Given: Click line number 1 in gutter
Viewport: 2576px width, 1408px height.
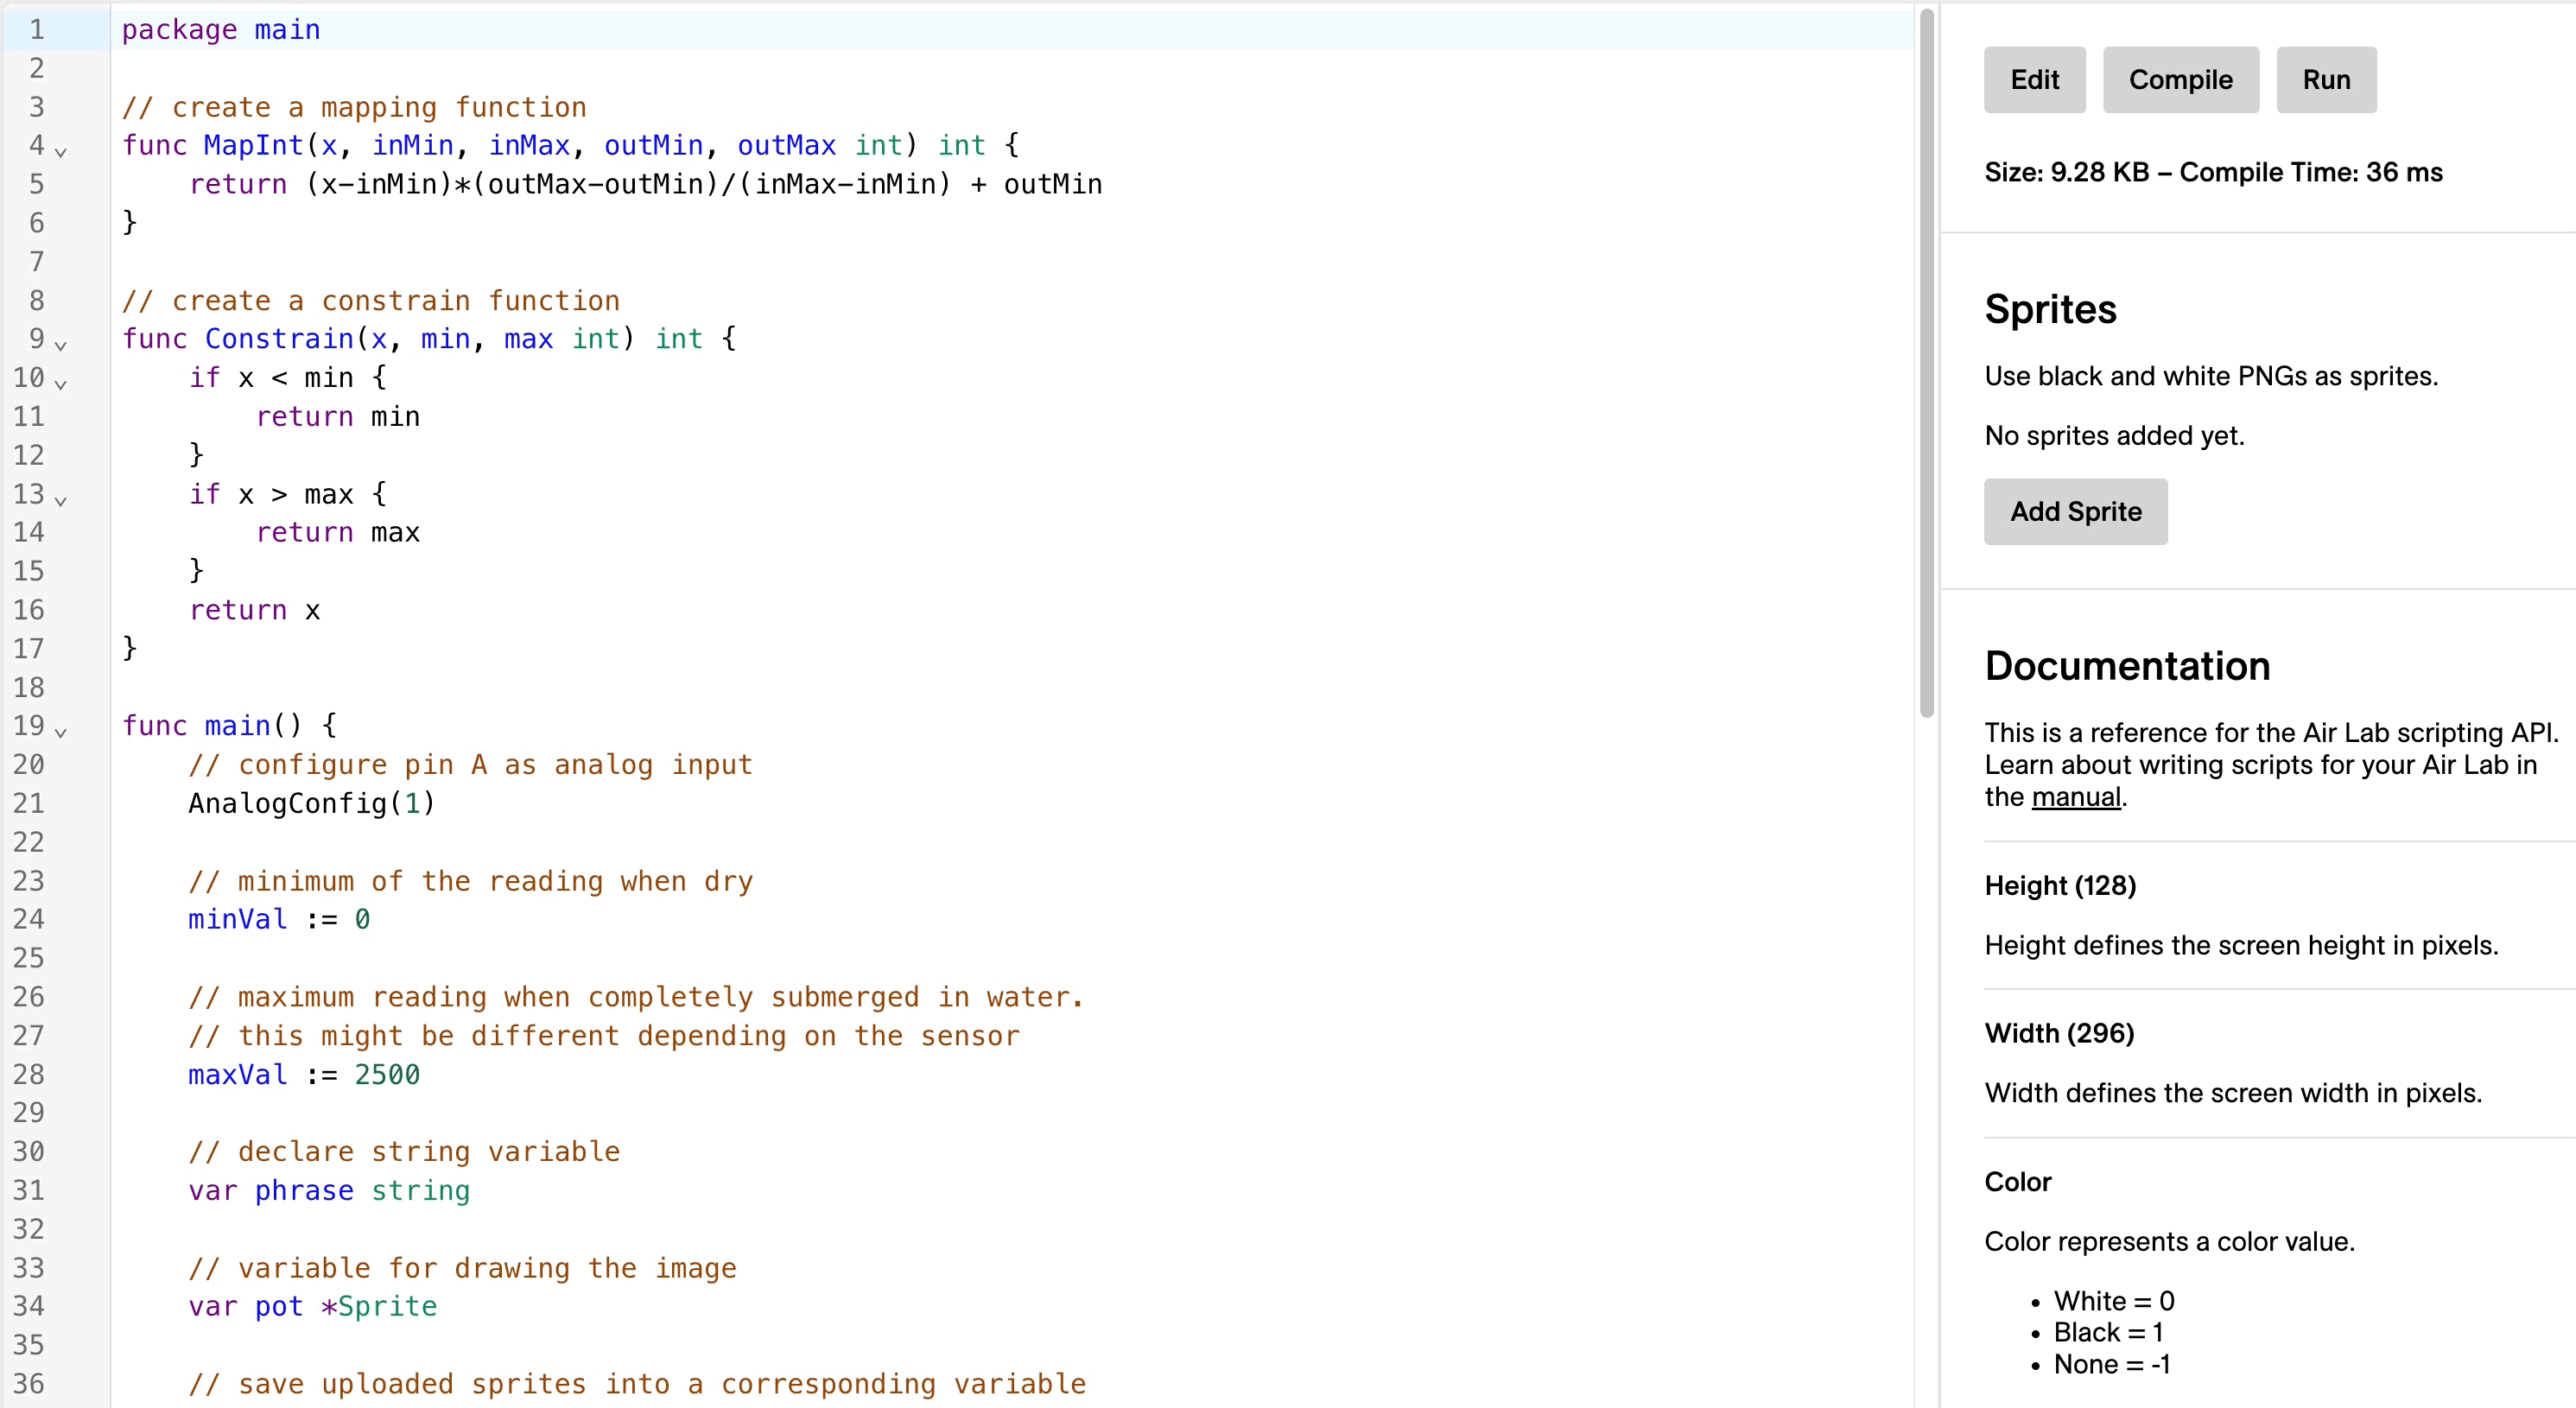Looking at the screenshot, I should tap(37, 30).
